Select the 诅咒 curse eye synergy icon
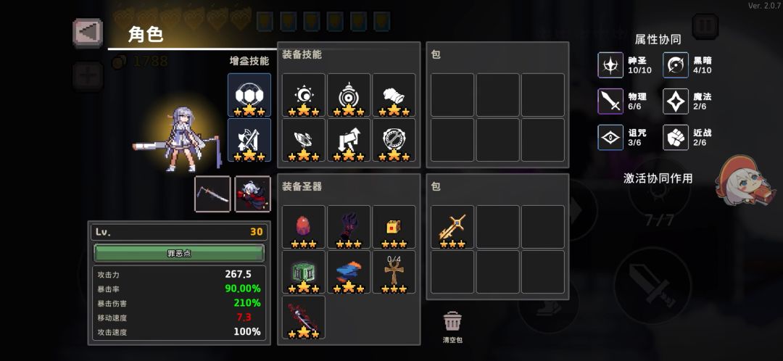Screen dimensions: 783x361 pyautogui.click(x=610, y=137)
